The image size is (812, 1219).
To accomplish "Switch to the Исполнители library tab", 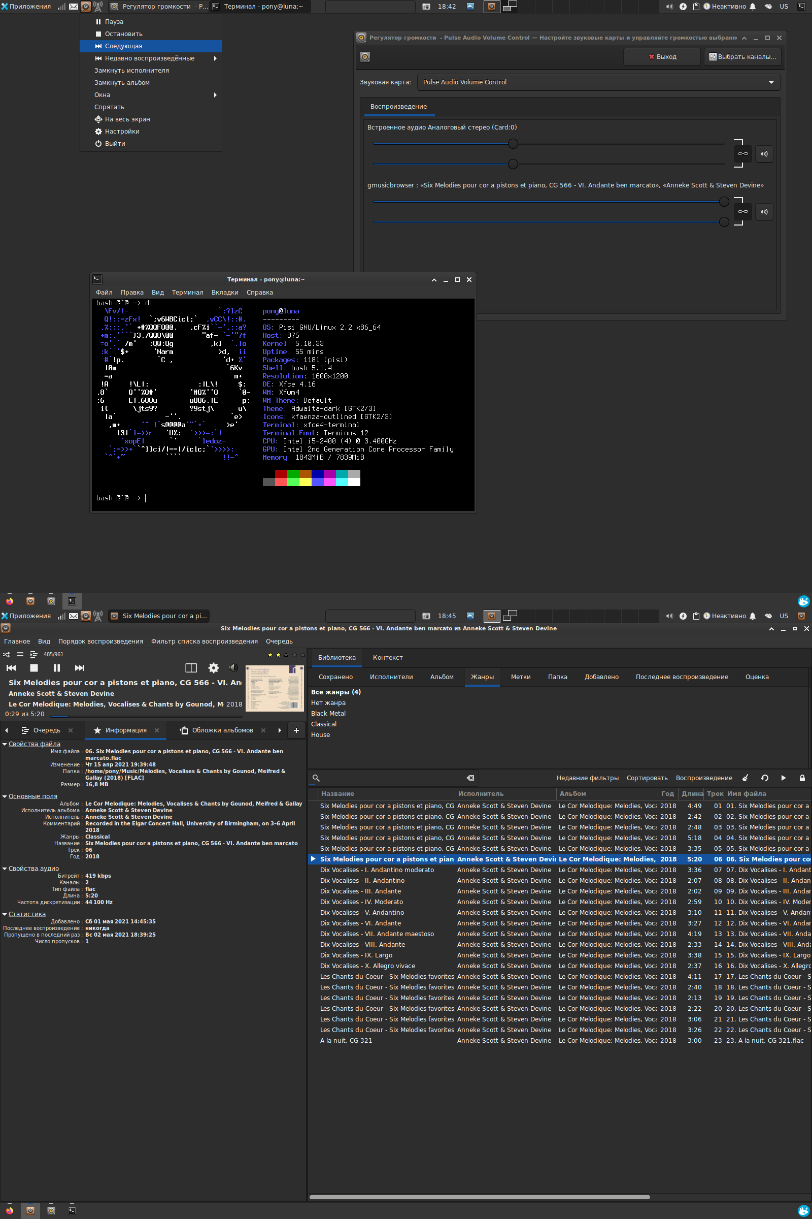I will pyautogui.click(x=391, y=677).
